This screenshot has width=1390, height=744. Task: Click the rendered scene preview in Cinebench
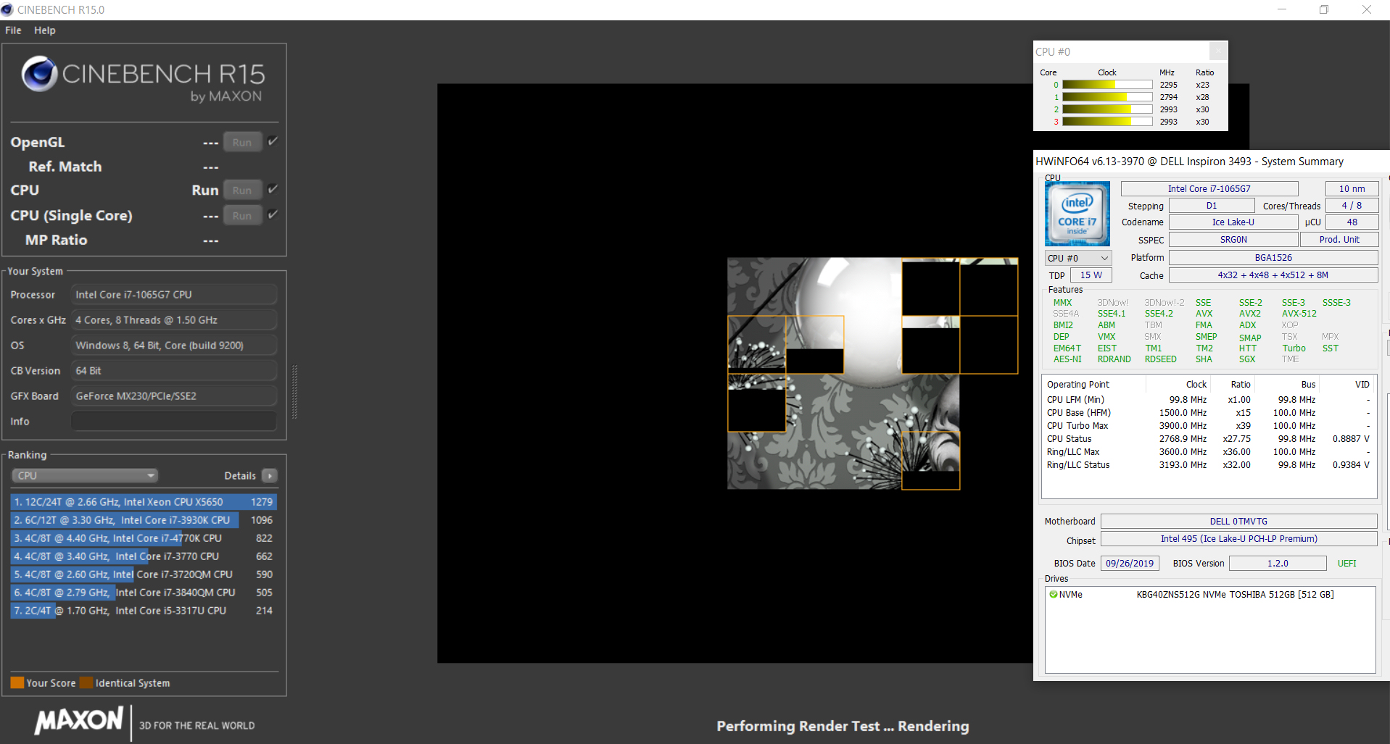[872, 374]
